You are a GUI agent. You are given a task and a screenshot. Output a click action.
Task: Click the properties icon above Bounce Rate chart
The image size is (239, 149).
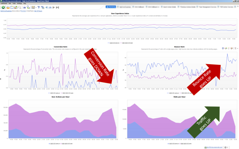point(235,48)
